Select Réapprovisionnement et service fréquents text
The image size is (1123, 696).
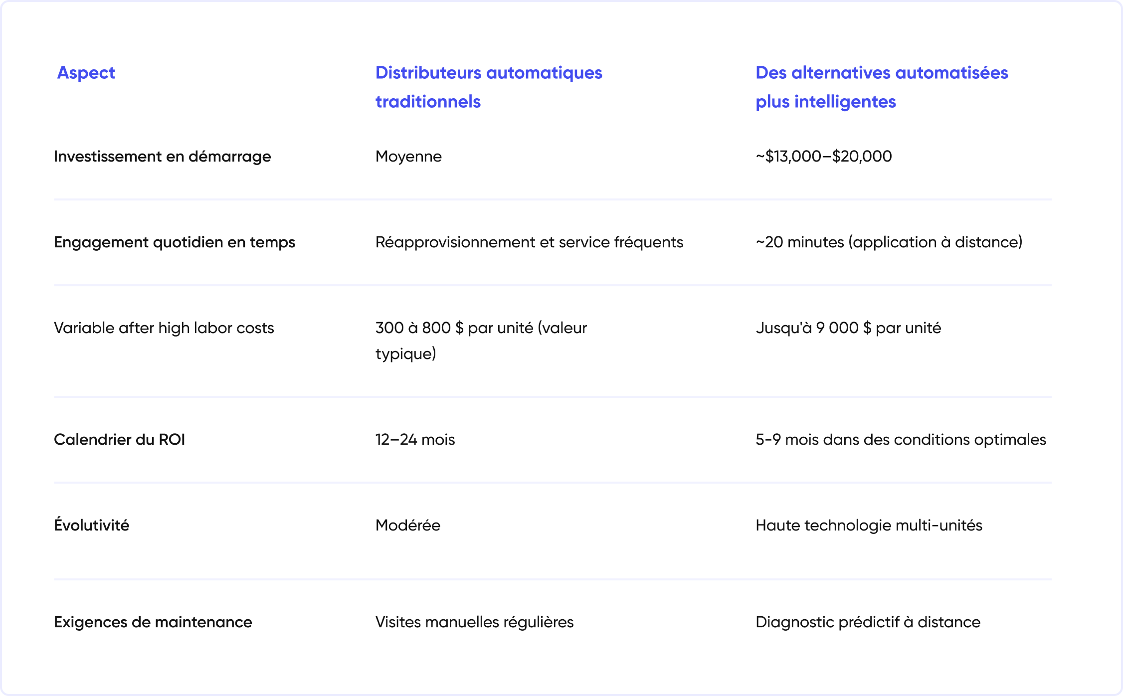529,242
